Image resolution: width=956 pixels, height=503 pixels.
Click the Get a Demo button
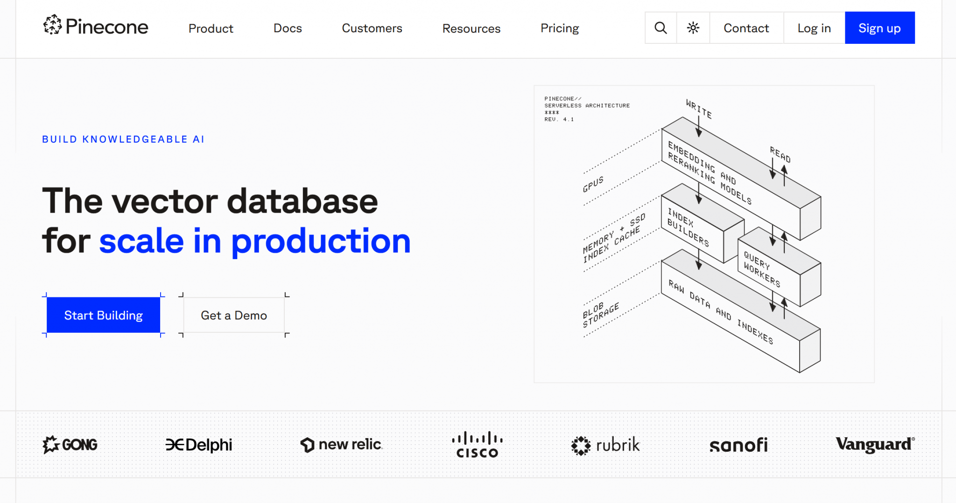click(233, 315)
